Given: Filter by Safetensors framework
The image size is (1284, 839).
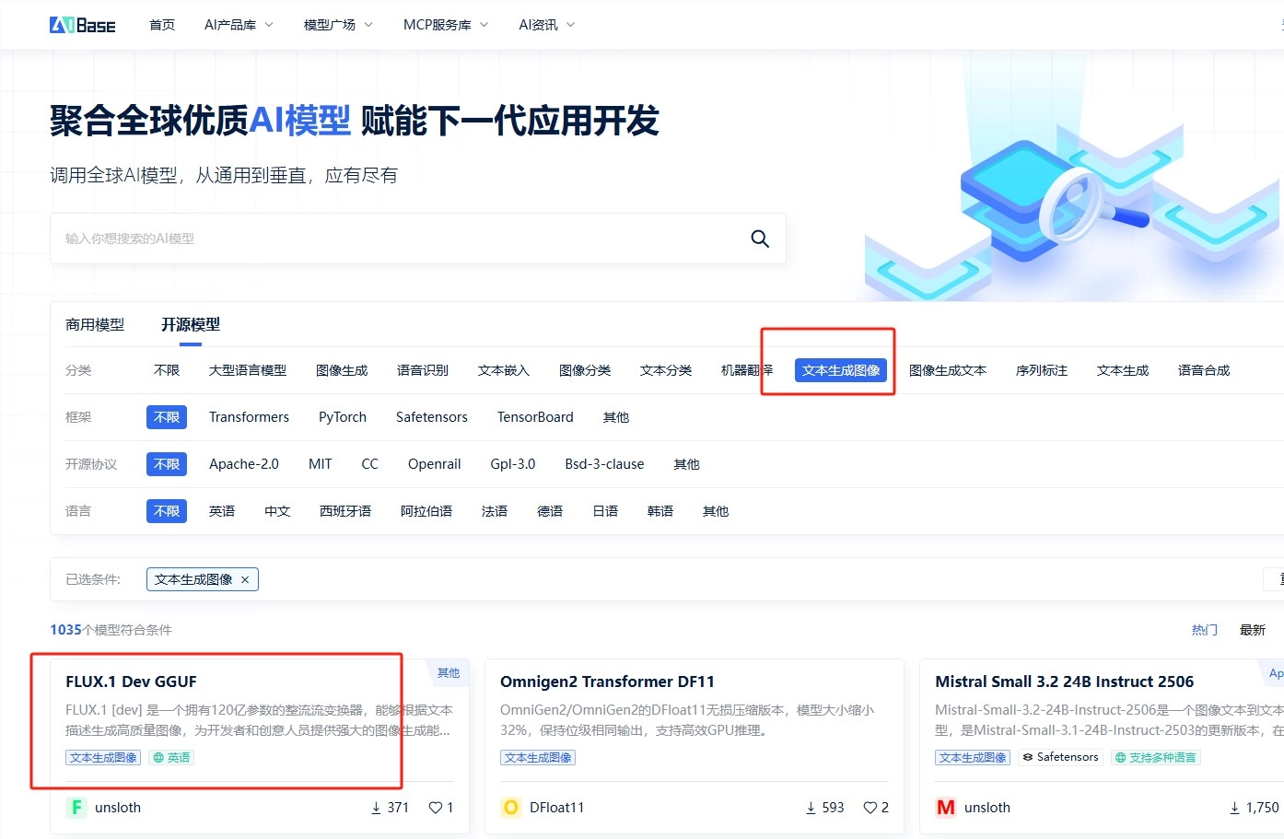Looking at the screenshot, I should [x=432, y=417].
